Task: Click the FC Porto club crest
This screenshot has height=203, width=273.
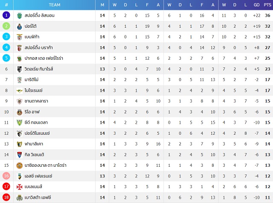Action: coord(20,26)
